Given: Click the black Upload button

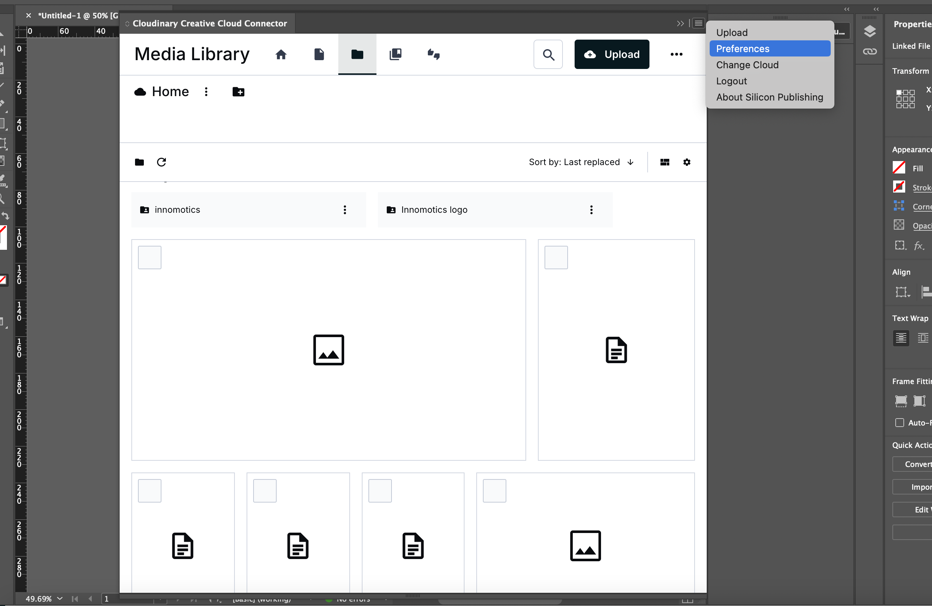Looking at the screenshot, I should (x=612, y=54).
